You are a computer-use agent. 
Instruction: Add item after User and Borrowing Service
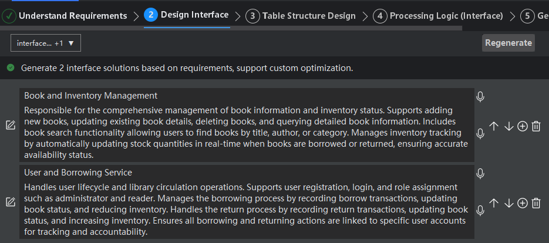pos(522,203)
